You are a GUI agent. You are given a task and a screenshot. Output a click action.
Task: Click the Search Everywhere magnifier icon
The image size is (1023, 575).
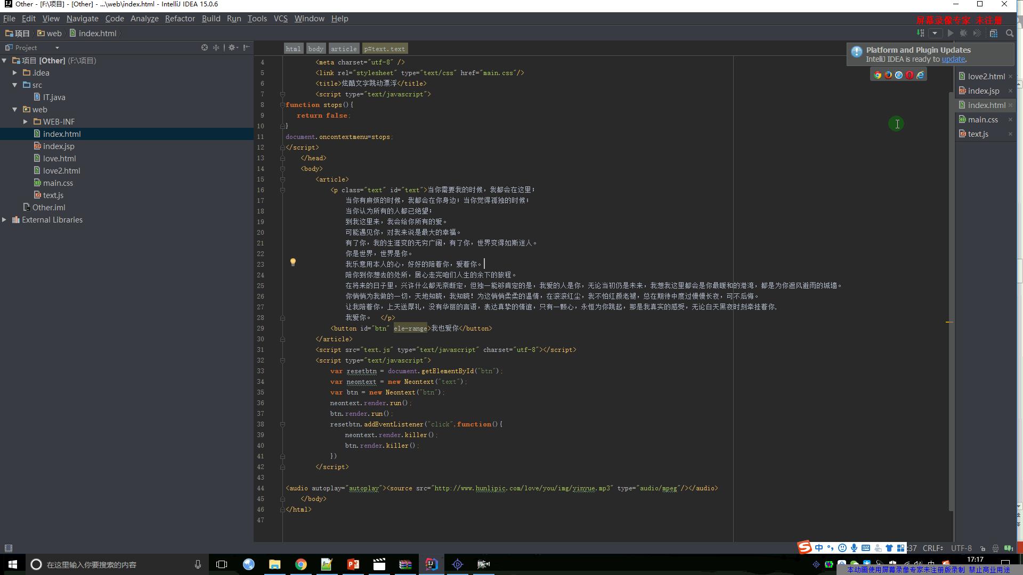tap(1010, 33)
